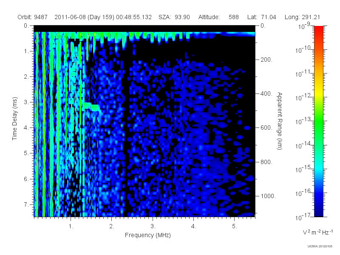
Task: Click the colorbar label '10^-9'
Action: 304,25
